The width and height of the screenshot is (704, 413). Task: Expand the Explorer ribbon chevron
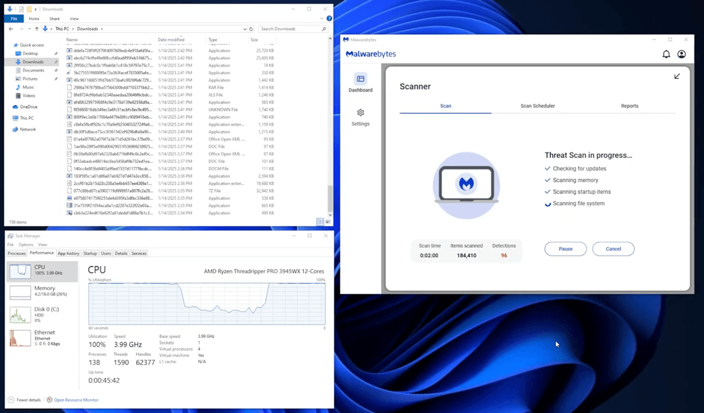[322, 19]
